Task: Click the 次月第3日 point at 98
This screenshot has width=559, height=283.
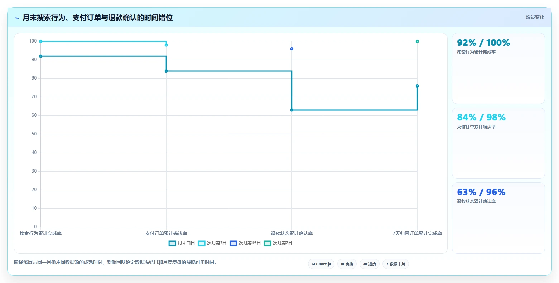Action: point(166,45)
